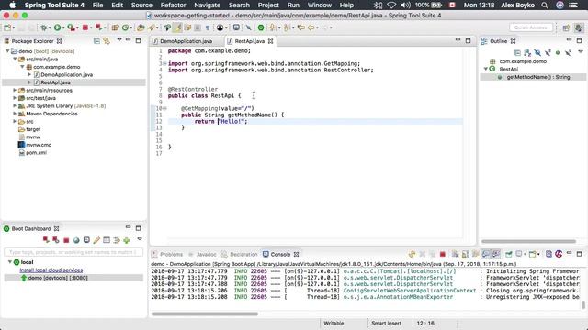
Task: Click the Open Type folder icon in toolbar
Action: 141,27
